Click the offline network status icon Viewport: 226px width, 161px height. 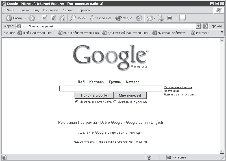[x=149, y=157]
